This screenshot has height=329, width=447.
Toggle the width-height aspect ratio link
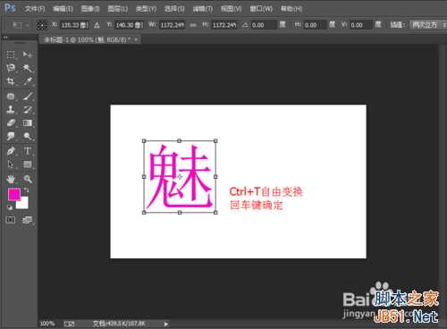[193, 25]
